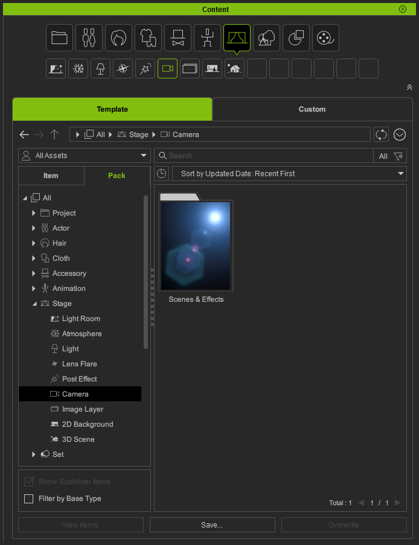Choose the 2D Background subcategory toolbar icon
Screen dimensions: 419x545
pos(212,68)
